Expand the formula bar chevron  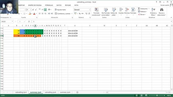click(x=171, y=22)
